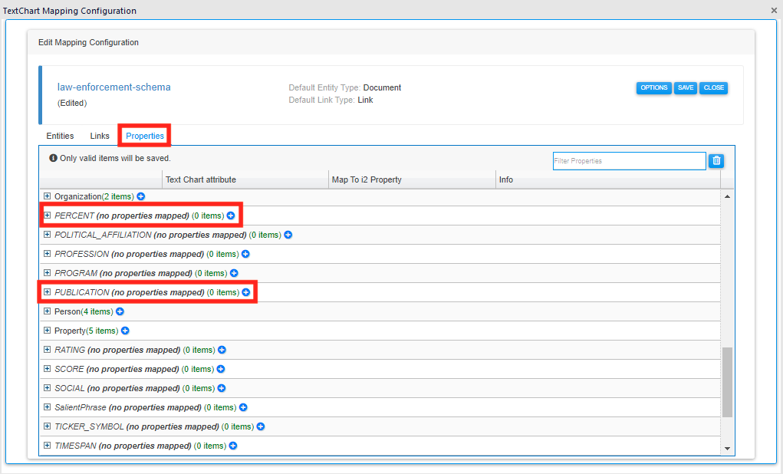
Task: Click the plus icon next to PERCENT
Action: [231, 216]
